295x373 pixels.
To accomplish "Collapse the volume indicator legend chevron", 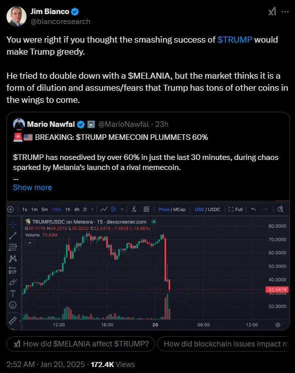I will point(30,243).
